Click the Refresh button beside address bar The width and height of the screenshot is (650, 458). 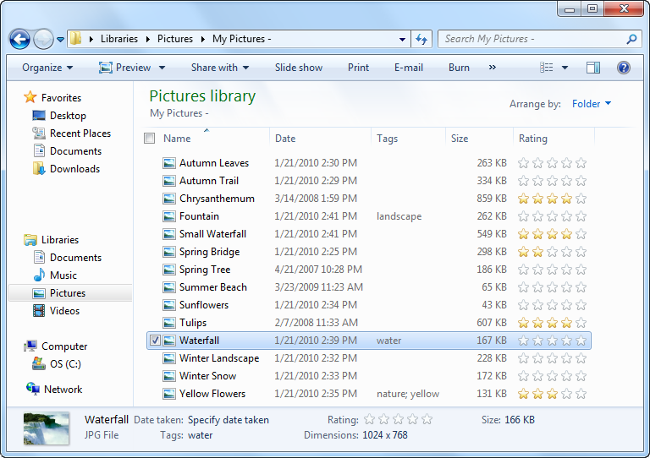[x=422, y=39]
